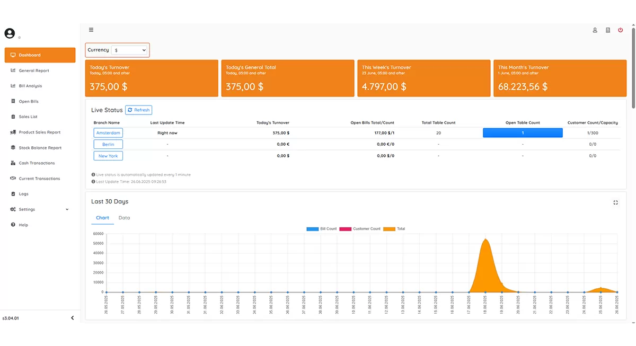Go to Stock Balance Report
This screenshot has width=636, height=346.
[x=40, y=148]
